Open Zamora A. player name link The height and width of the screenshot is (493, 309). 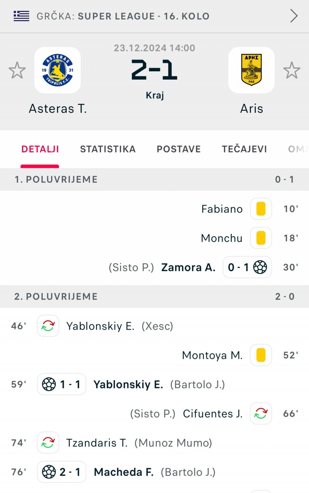click(188, 267)
